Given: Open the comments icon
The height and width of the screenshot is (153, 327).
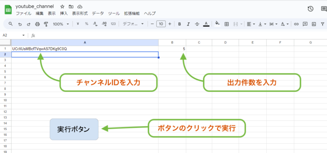Looking at the screenshot, I should 324,9.
